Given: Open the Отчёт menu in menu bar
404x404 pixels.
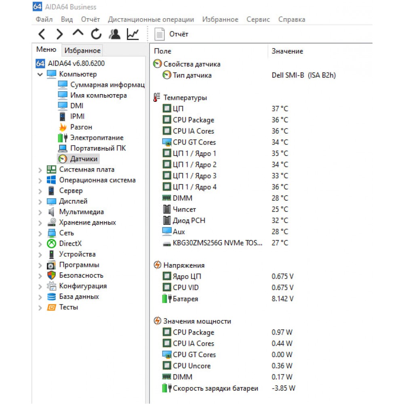Looking at the screenshot, I should pos(90,19).
